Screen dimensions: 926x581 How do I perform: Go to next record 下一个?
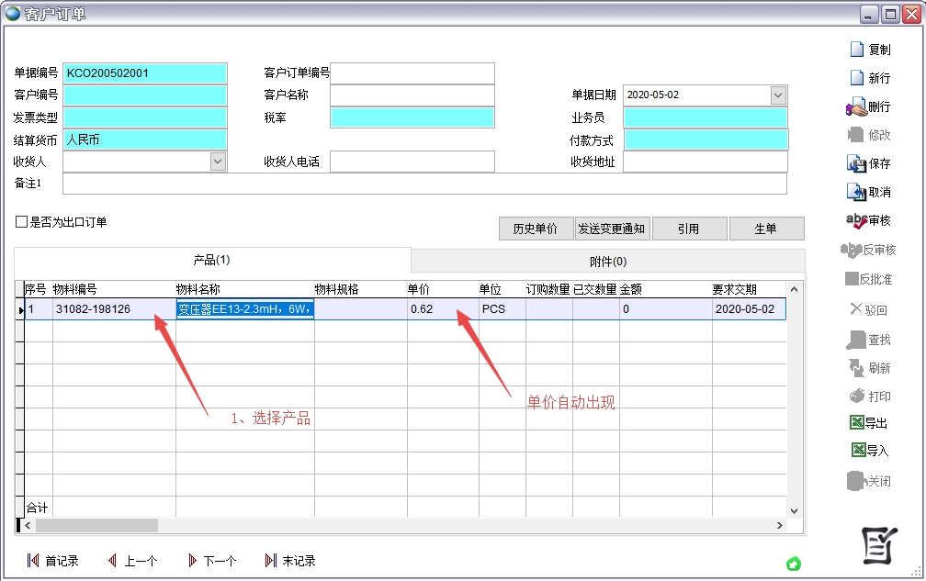click(193, 561)
